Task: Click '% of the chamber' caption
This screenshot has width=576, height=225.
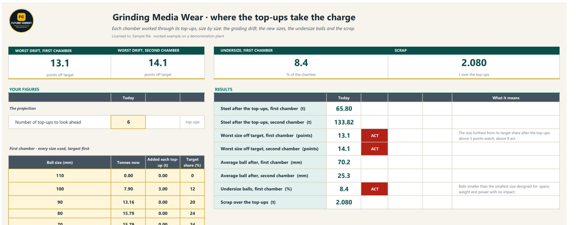Action: tap(301, 74)
